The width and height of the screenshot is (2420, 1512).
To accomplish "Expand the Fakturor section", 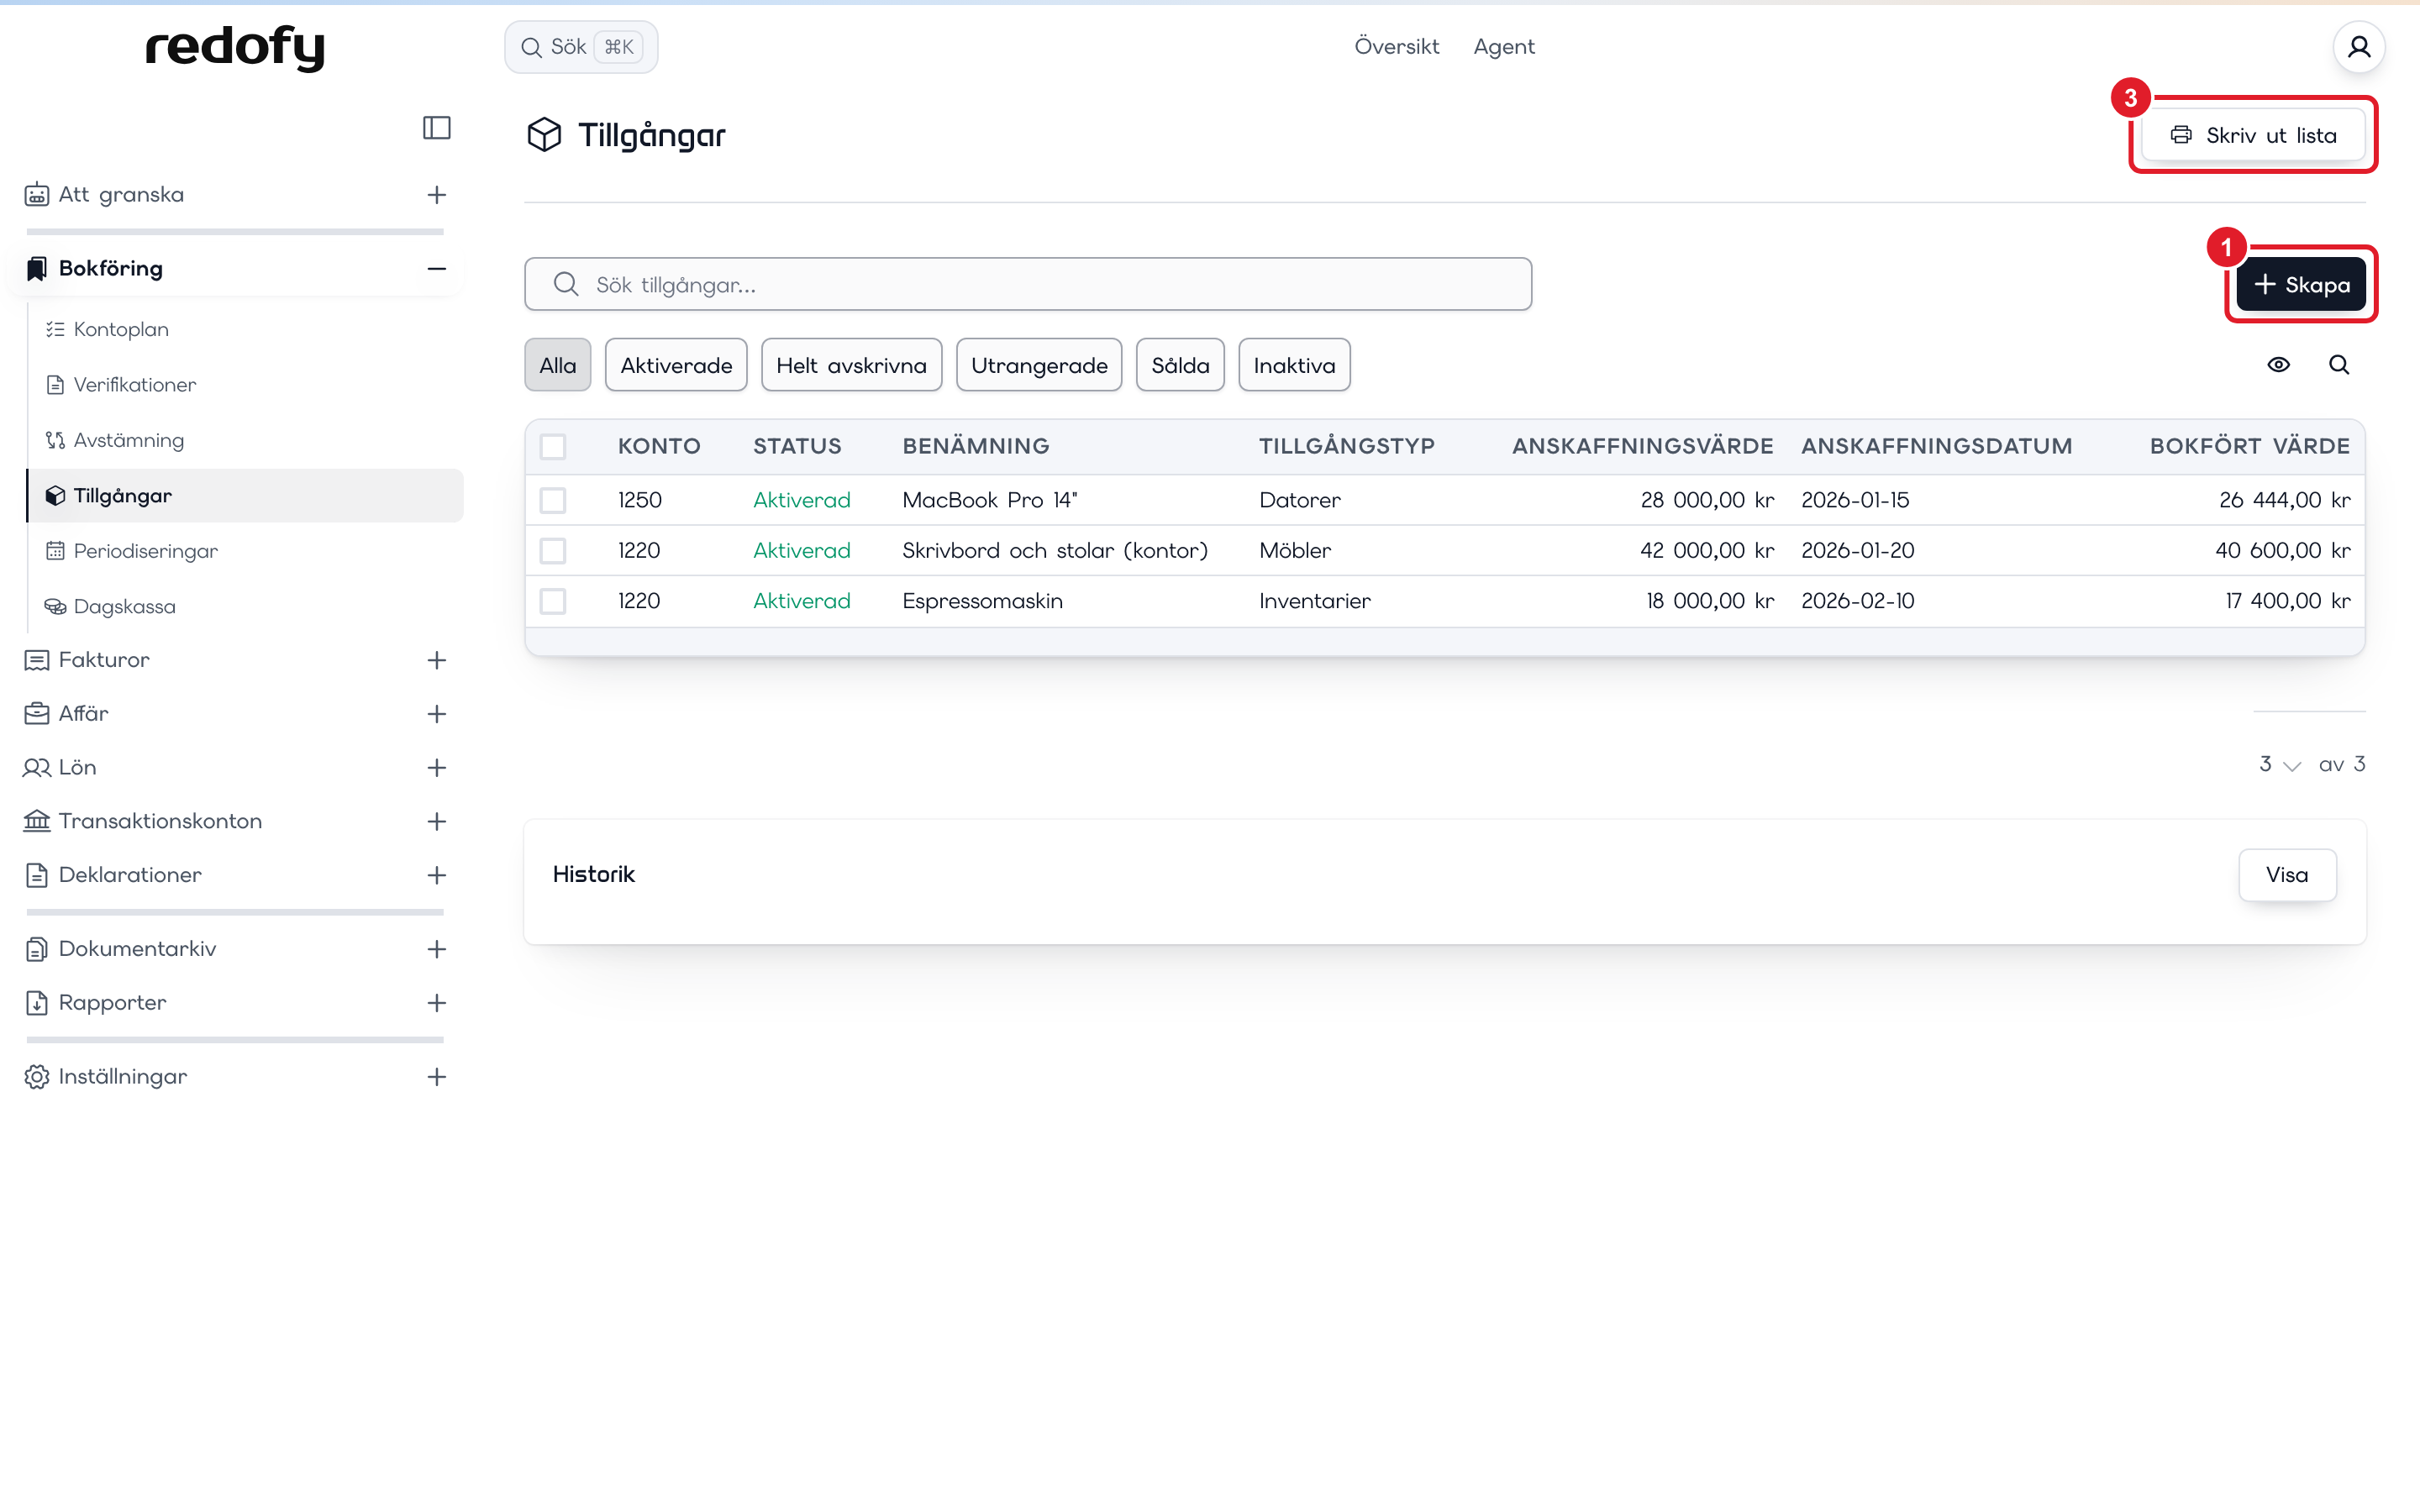I will coord(437,660).
